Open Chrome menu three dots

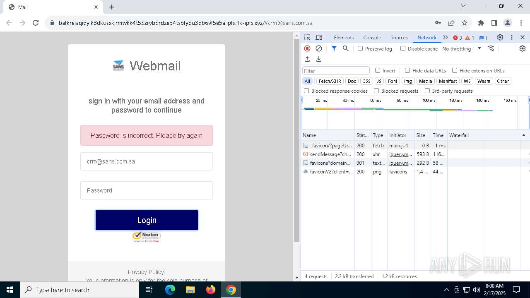(520, 23)
